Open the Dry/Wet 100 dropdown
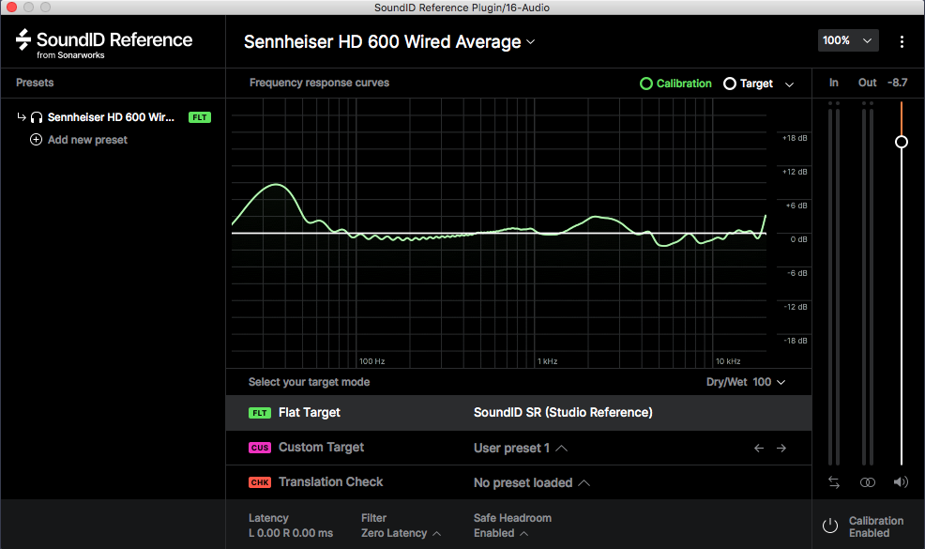 click(746, 382)
